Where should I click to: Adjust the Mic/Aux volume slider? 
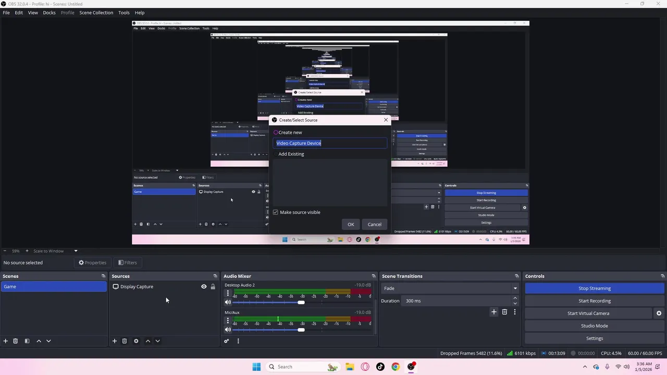301,330
